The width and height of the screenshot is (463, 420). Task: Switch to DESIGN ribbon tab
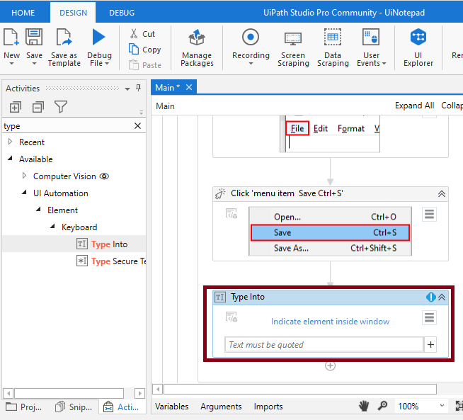73,13
